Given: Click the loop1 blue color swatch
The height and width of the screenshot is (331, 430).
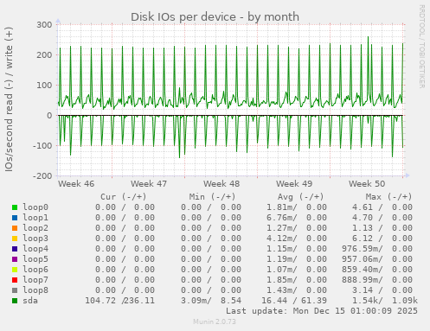Looking at the screenshot, I should (15, 218).
